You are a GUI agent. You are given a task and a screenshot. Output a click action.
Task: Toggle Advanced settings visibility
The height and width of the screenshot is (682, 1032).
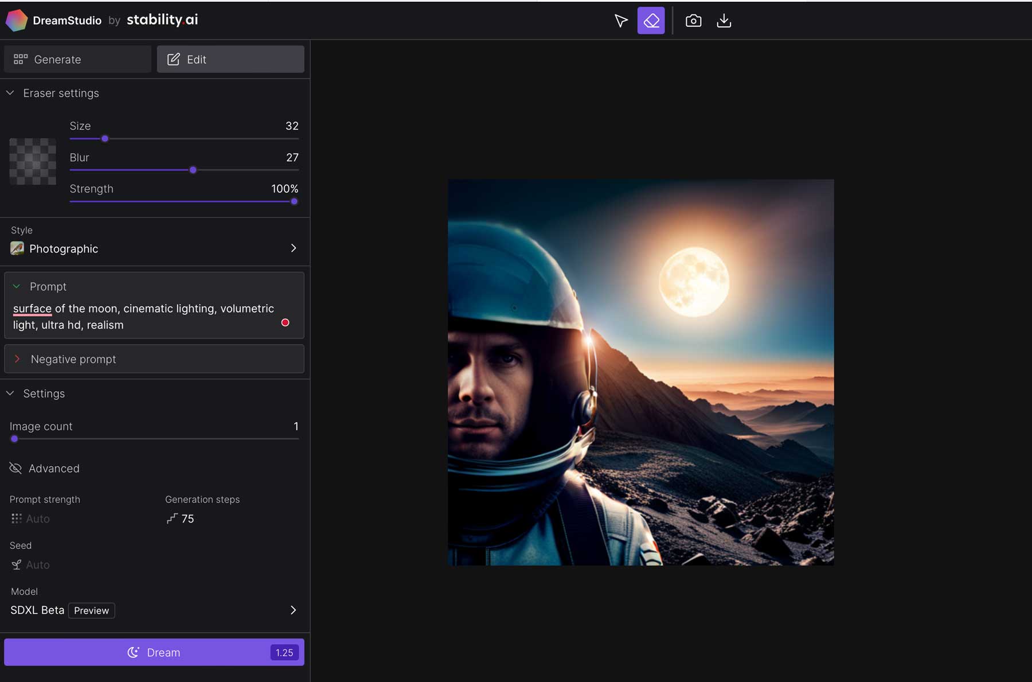coord(44,468)
